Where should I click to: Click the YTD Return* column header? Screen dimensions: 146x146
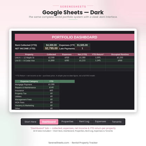98,54
